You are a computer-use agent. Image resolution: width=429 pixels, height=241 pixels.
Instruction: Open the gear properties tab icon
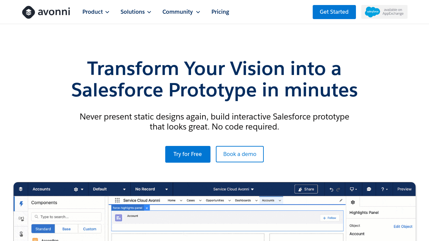pos(353,202)
